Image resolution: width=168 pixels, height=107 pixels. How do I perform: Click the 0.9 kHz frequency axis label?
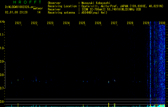pos(2,62)
